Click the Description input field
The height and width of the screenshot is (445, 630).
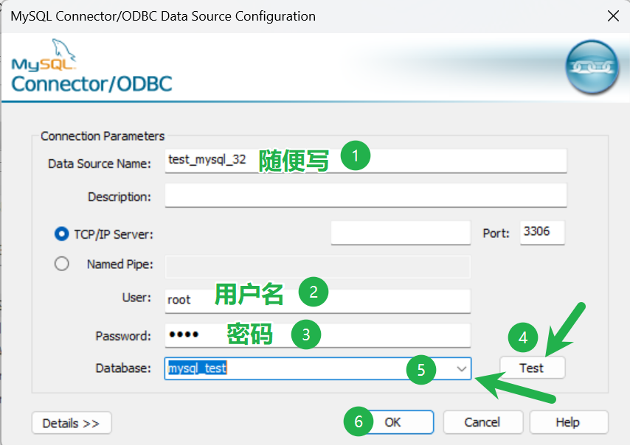(x=366, y=195)
